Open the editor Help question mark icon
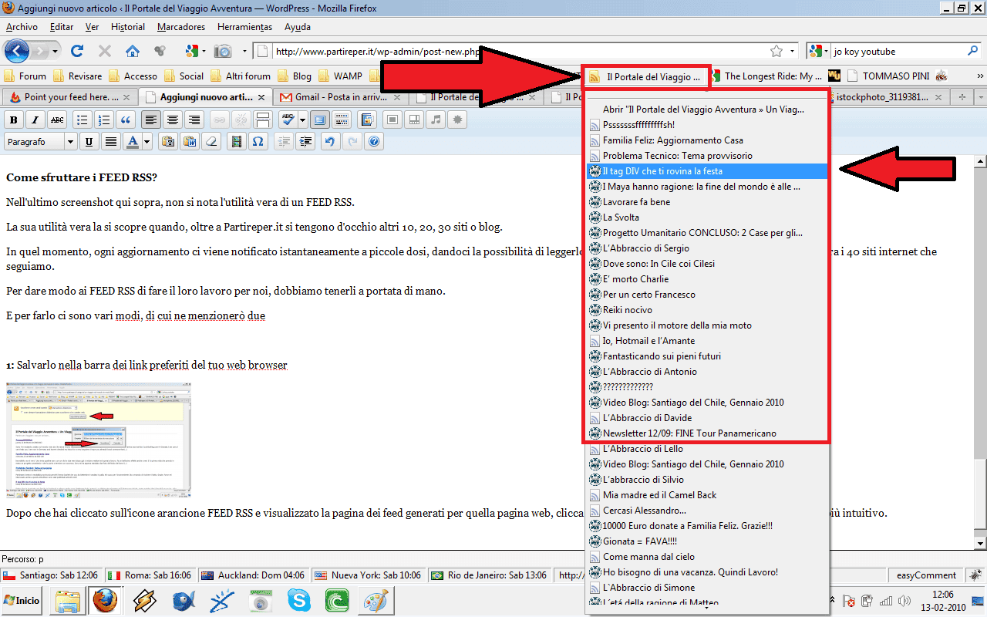987x617 pixels. point(375,141)
